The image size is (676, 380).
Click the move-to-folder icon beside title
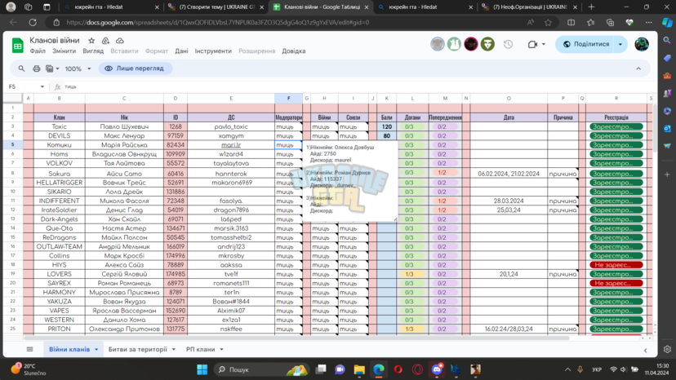[x=105, y=41]
